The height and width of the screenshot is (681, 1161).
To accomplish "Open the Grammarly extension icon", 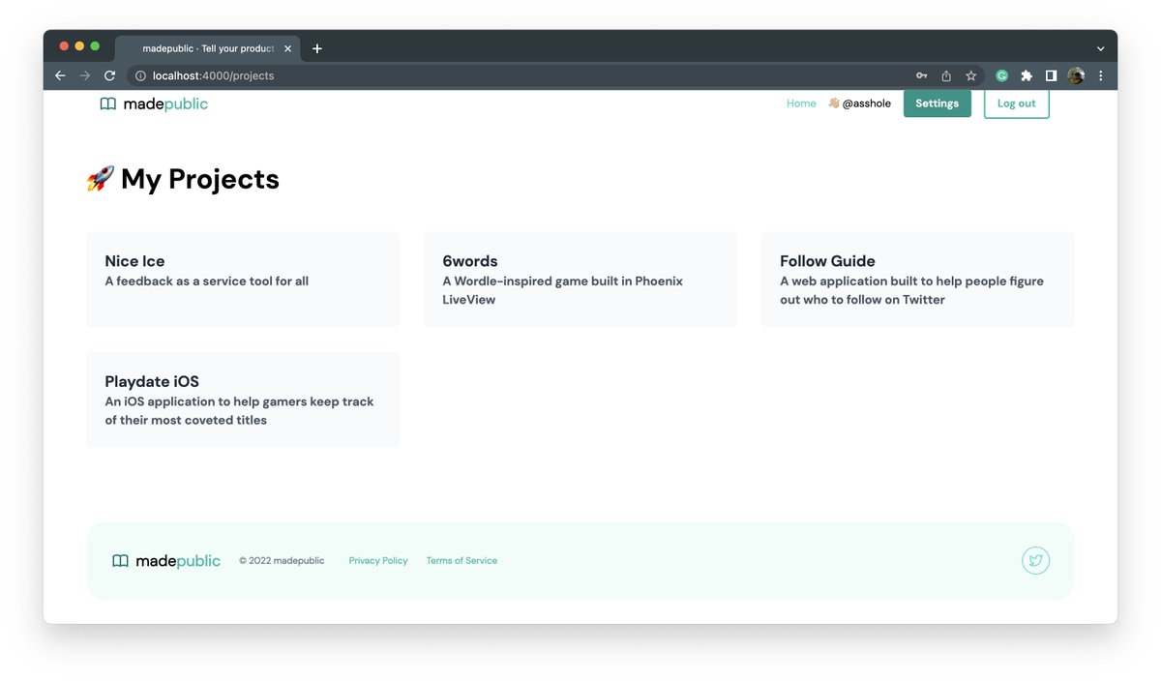I will click(1002, 75).
